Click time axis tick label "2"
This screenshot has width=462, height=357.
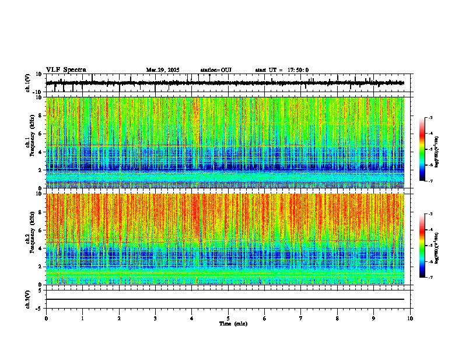point(119,318)
